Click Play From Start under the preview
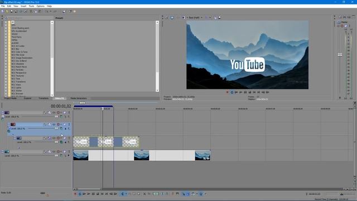The height and width of the screenshot is (201, 357). pos(236,92)
